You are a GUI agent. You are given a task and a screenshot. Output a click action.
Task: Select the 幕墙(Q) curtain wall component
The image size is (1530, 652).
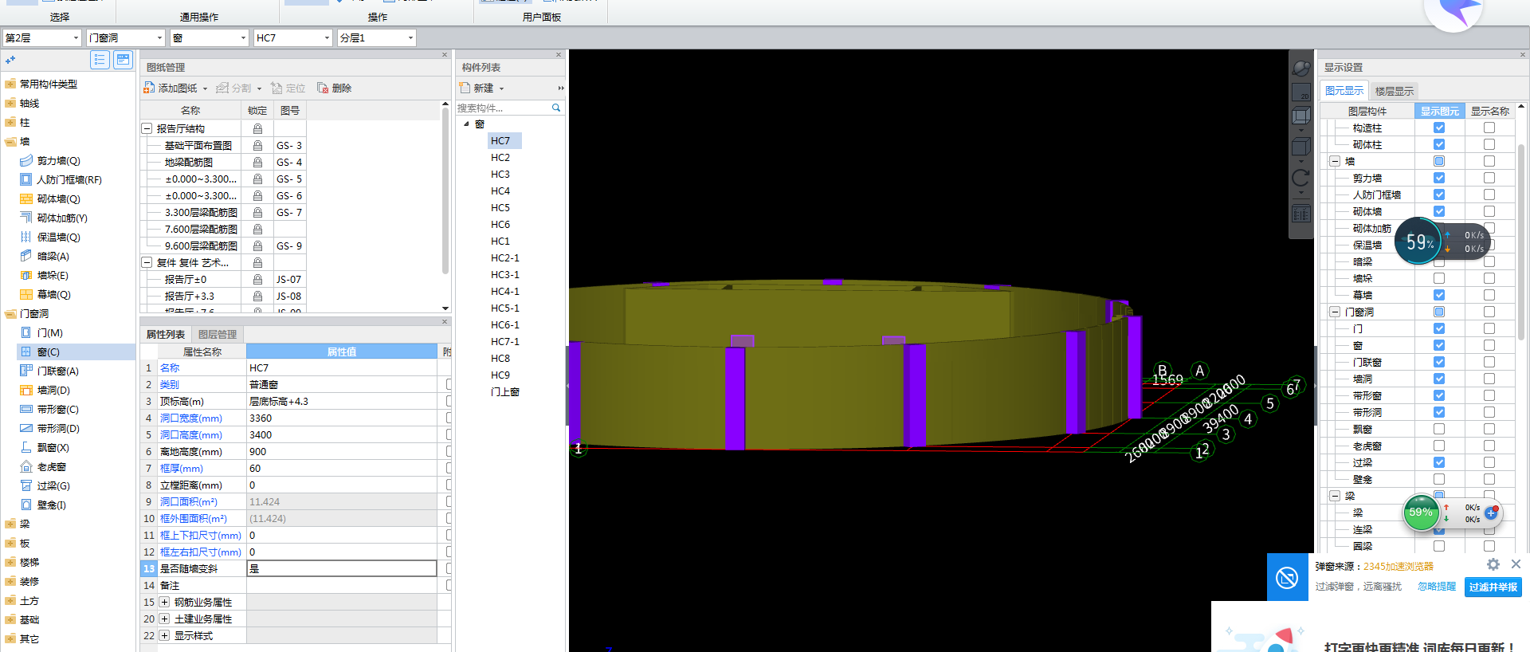click(x=53, y=294)
